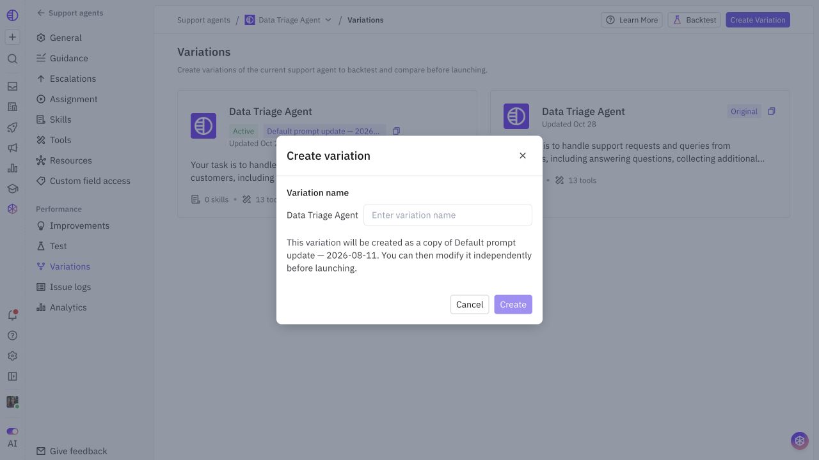The image size is (819, 460).
Task: Open settings gear icon in the rail
Action: 12,356
